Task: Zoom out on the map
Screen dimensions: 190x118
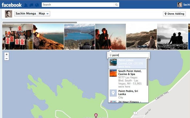Action: click(7, 58)
